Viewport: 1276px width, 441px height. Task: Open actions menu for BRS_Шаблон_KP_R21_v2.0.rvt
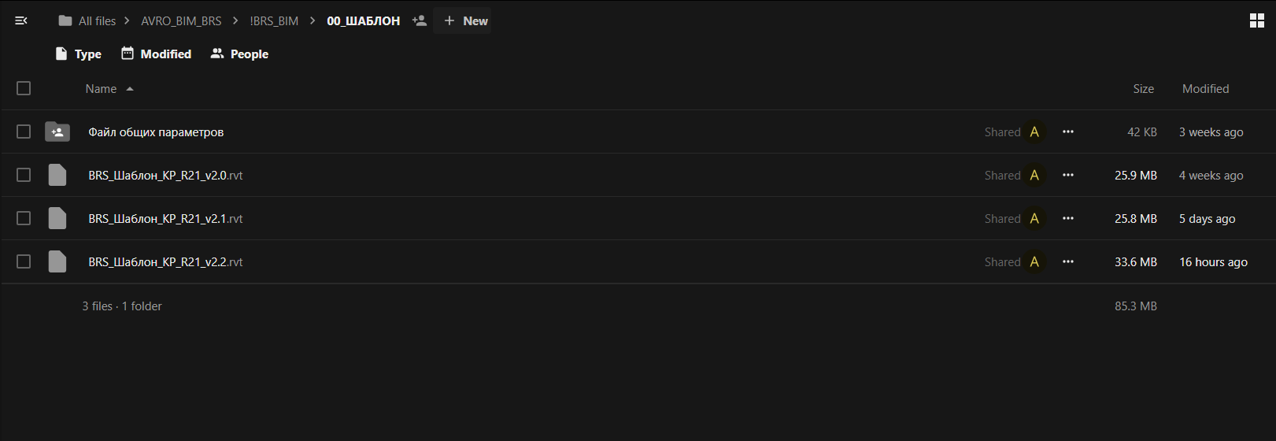click(1067, 175)
